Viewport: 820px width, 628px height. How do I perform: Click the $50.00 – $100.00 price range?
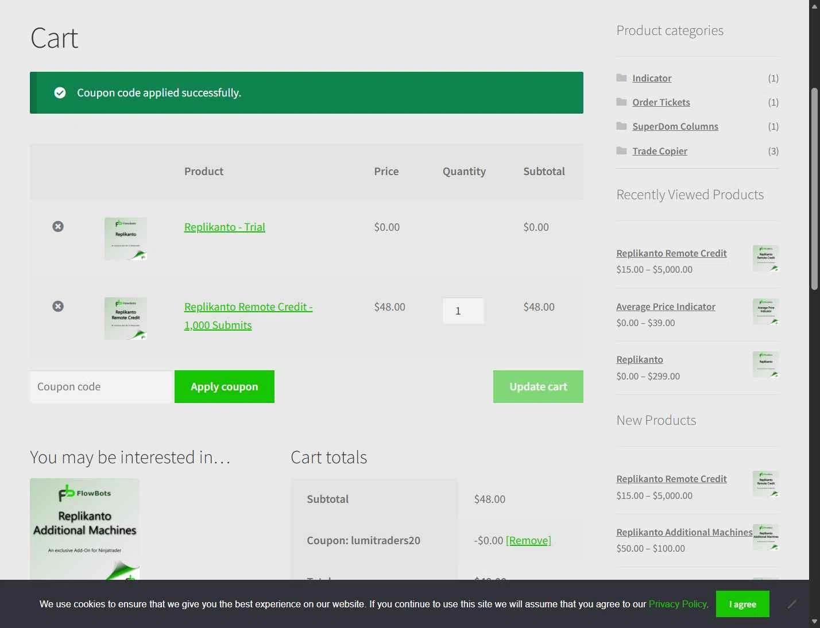[651, 548]
